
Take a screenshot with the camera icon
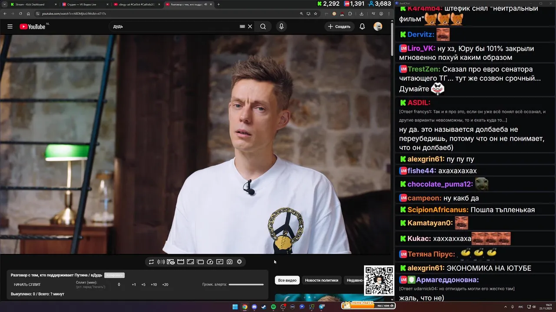[229, 262]
